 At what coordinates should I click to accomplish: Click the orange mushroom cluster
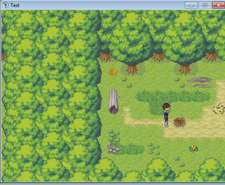tap(113, 71)
